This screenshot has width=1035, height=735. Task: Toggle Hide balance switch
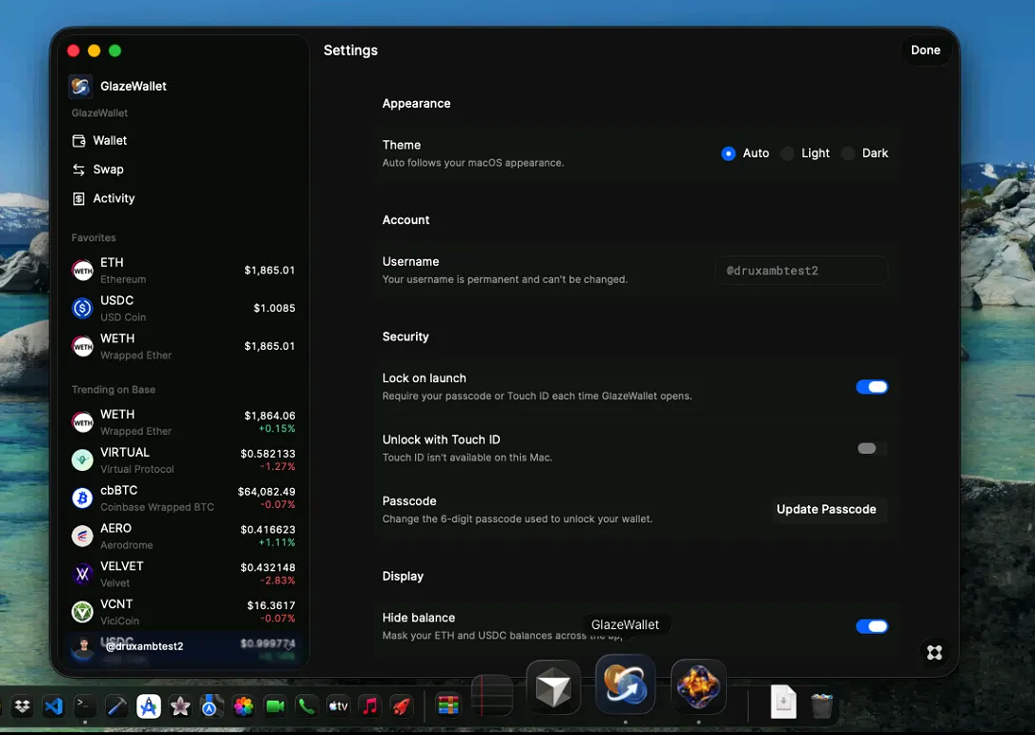click(872, 626)
